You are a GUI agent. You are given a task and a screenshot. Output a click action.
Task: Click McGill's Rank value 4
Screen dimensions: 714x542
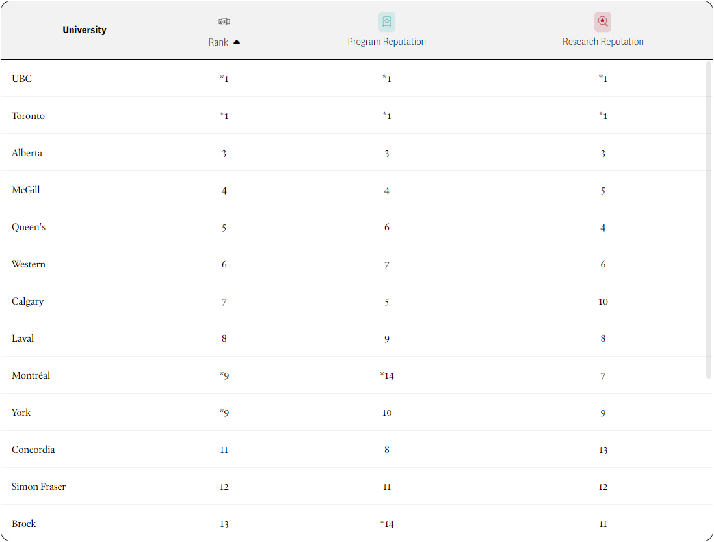[x=224, y=191]
